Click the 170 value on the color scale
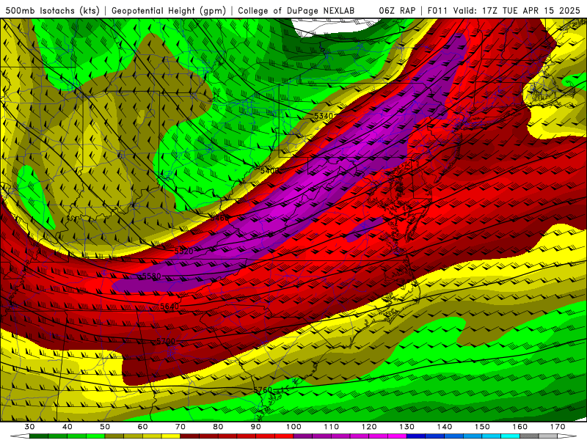The height and width of the screenshot is (440, 587). point(558,427)
